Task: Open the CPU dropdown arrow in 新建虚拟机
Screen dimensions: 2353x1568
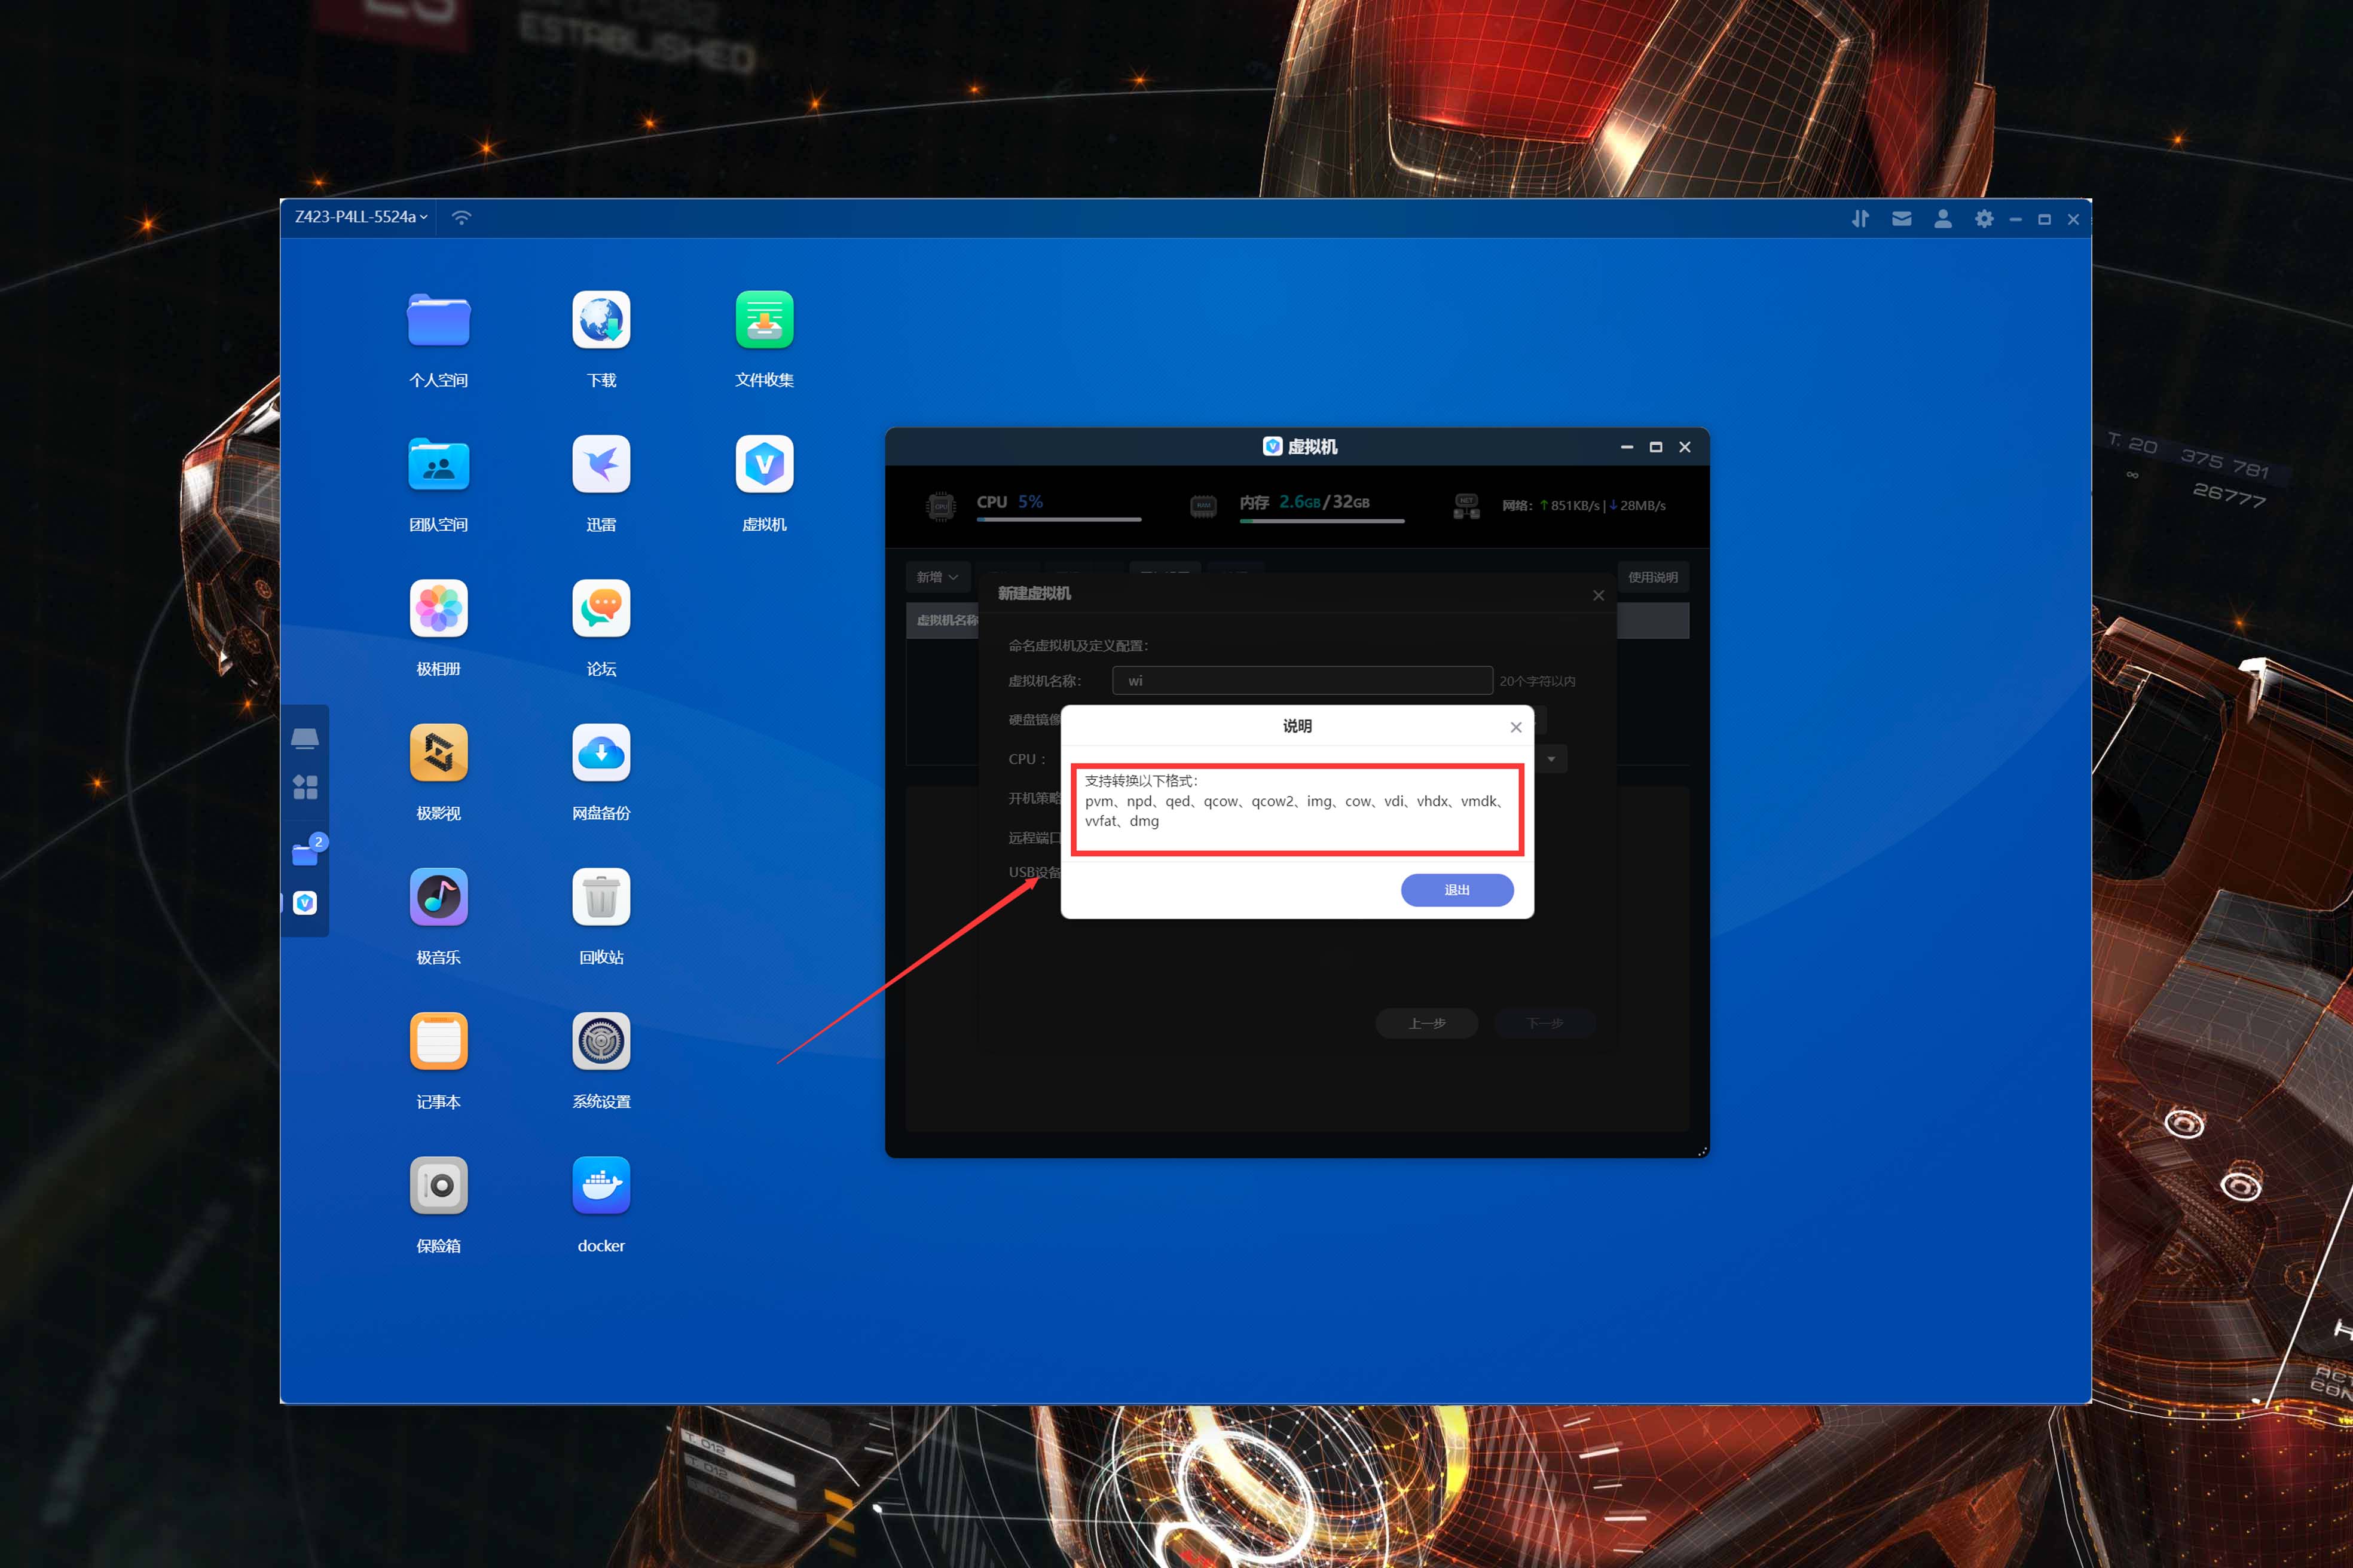Action: click(1552, 759)
